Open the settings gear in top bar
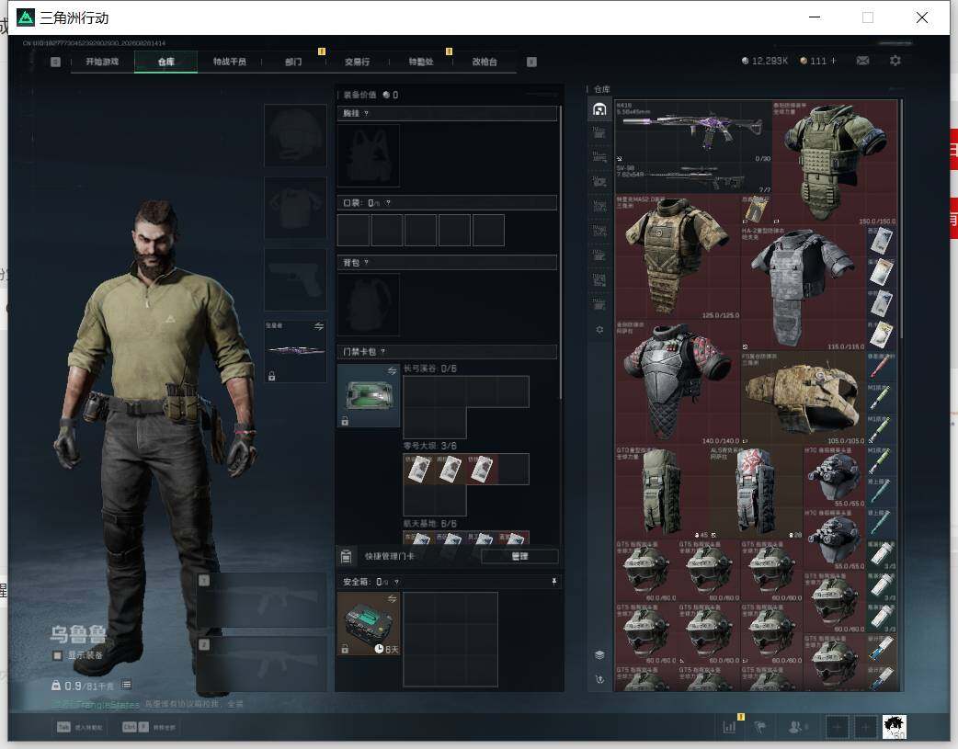Screen dimensions: 958x749 895,61
